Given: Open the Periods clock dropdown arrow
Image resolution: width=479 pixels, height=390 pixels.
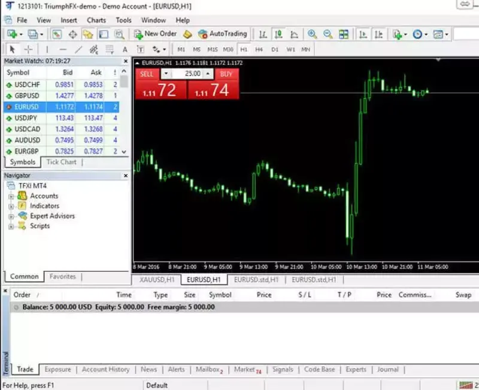Looking at the screenshot, I should click(426, 35).
